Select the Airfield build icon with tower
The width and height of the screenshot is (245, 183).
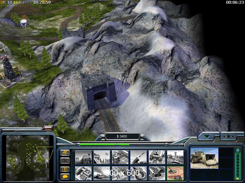pyautogui.click(x=175, y=157)
